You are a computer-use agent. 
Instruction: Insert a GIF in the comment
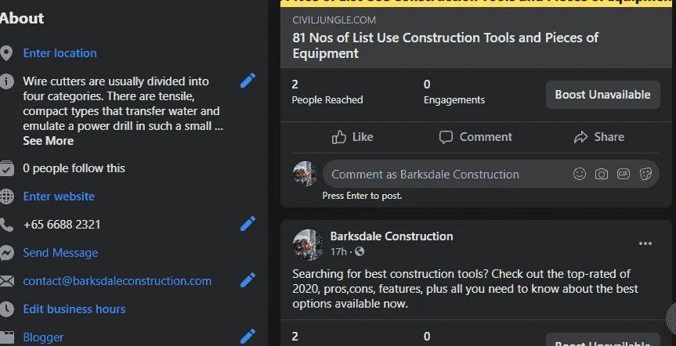(624, 174)
